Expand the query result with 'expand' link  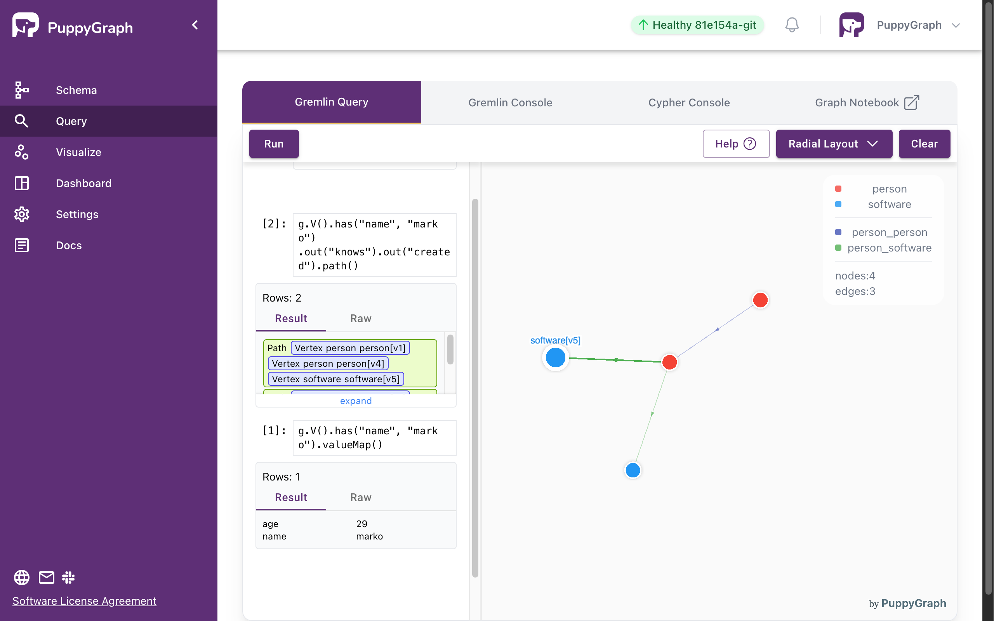[x=356, y=400]
